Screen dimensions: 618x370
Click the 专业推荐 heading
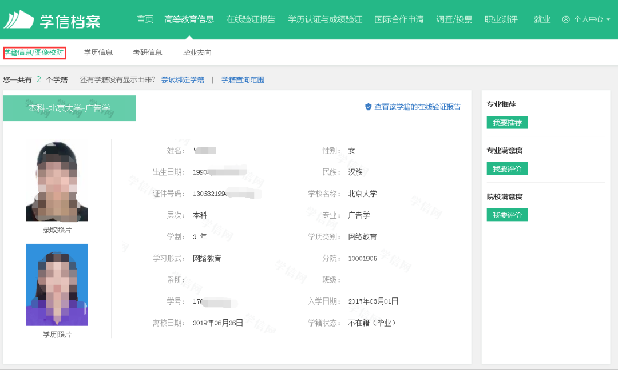[501, 104]
